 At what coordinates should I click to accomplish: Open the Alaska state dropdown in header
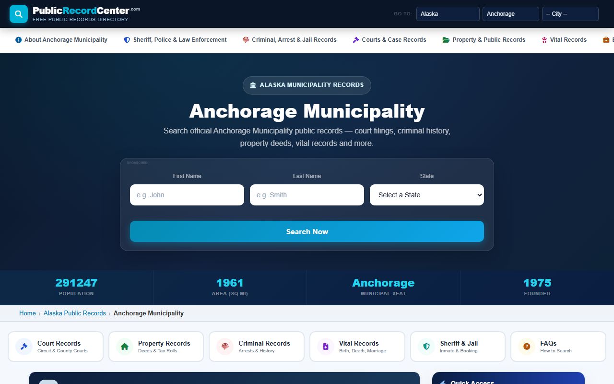pos(448,14)
